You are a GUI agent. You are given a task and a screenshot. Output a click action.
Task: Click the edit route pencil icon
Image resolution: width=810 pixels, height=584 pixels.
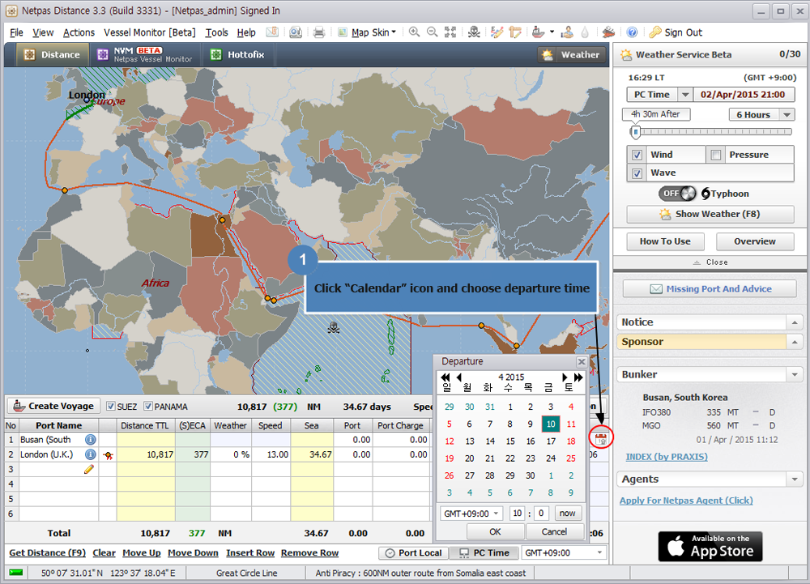[497, 32]
